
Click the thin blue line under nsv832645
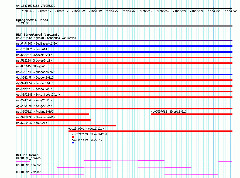pos(124,69)
